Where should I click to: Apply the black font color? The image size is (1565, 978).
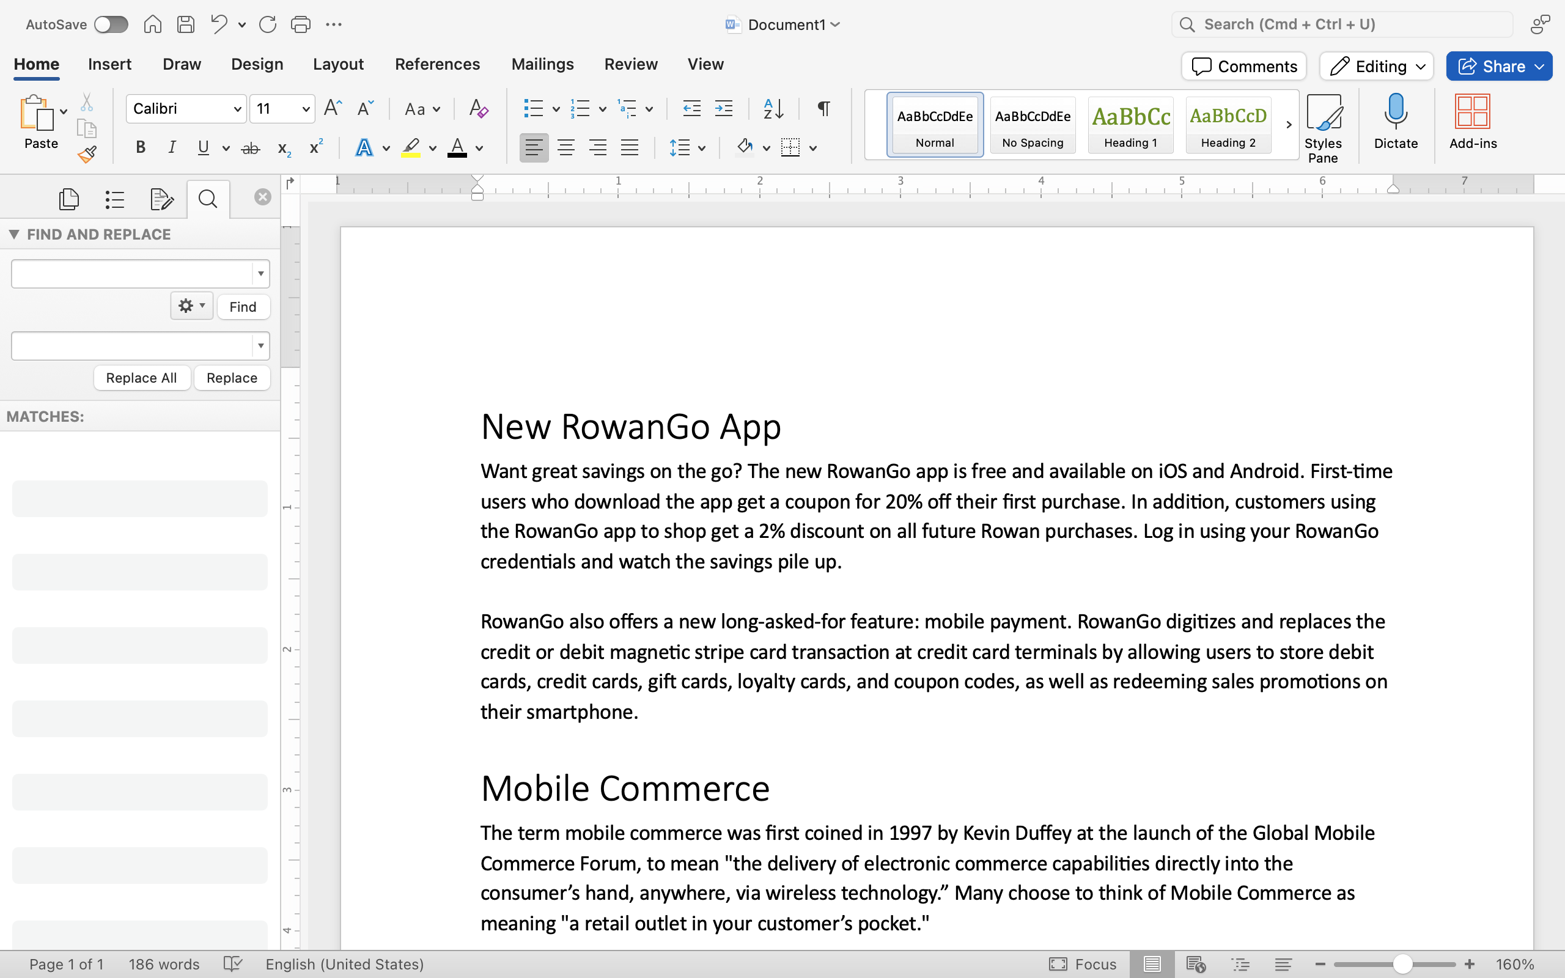pyautogui.click(x=457, y=147)
